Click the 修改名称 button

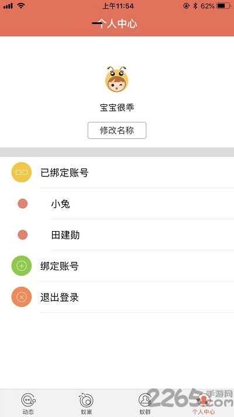point(117,130)
